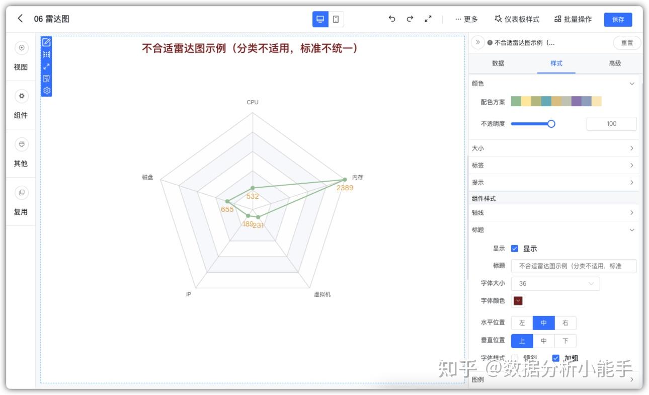
Task: Set 垂直位置 to 上
Action: coord(522,341)
